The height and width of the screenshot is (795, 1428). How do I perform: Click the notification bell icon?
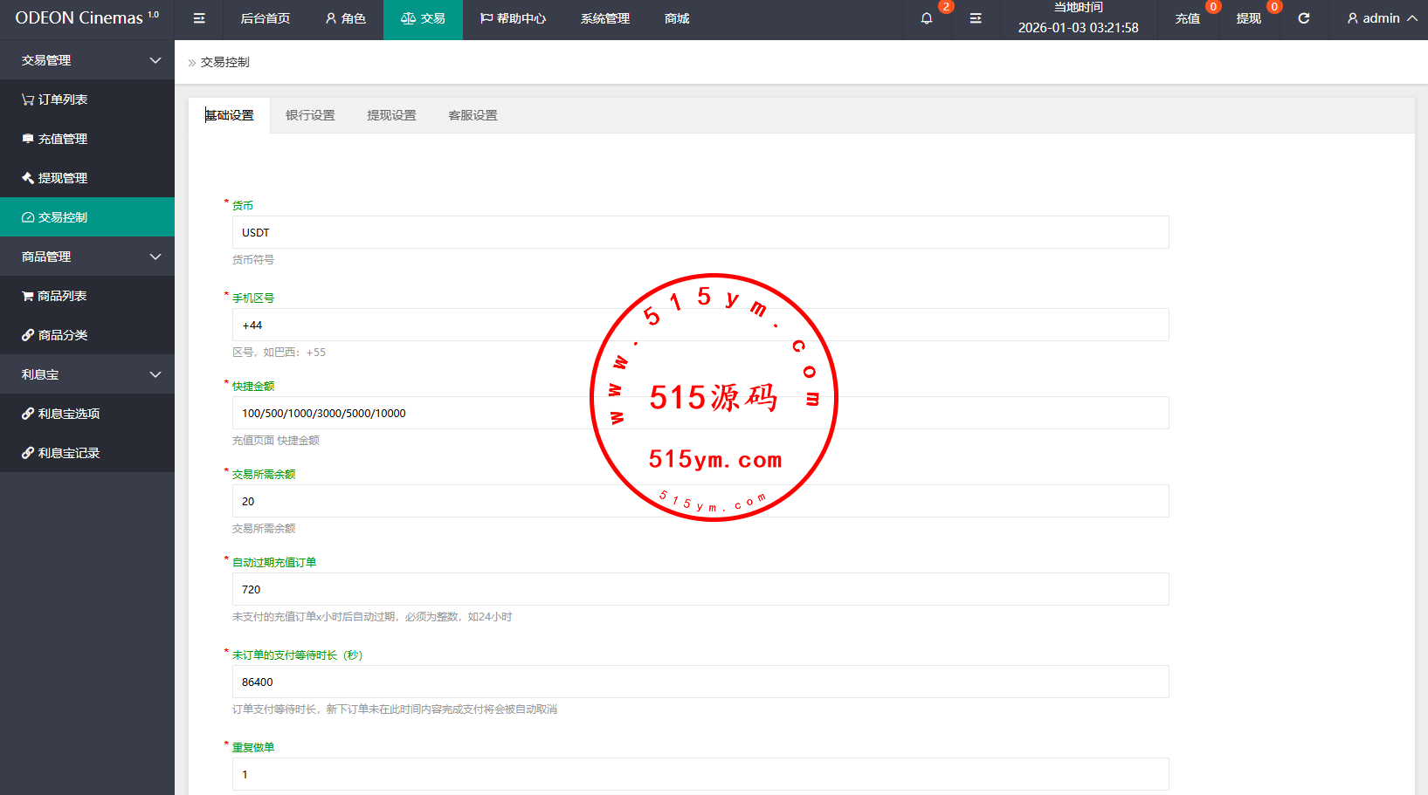(x=927, y=18)
